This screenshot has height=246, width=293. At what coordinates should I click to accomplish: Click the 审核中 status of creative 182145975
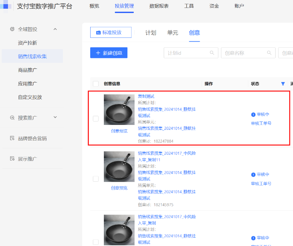[x=263, y=174]
